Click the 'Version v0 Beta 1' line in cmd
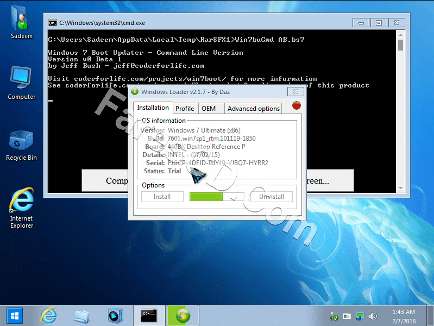 click(x=85, y=59)
